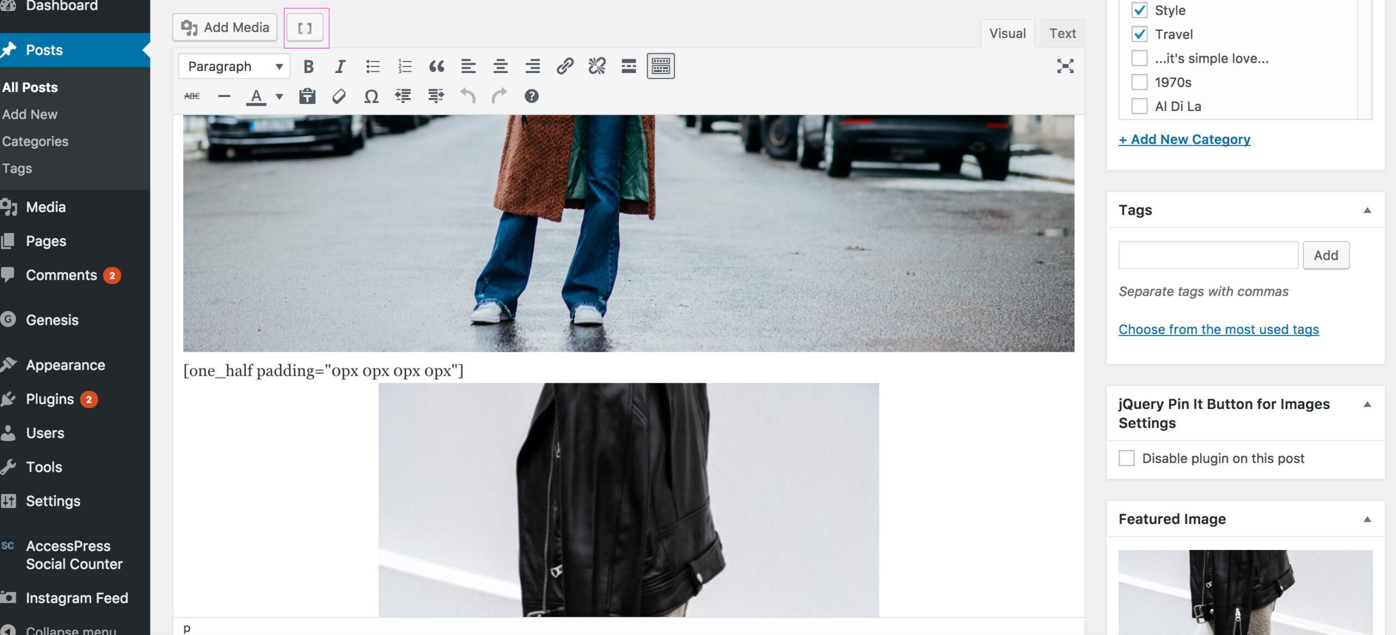The image size is (1396, 635).
Task: Open the Comments menu
Action: click(x=75, y=275)
